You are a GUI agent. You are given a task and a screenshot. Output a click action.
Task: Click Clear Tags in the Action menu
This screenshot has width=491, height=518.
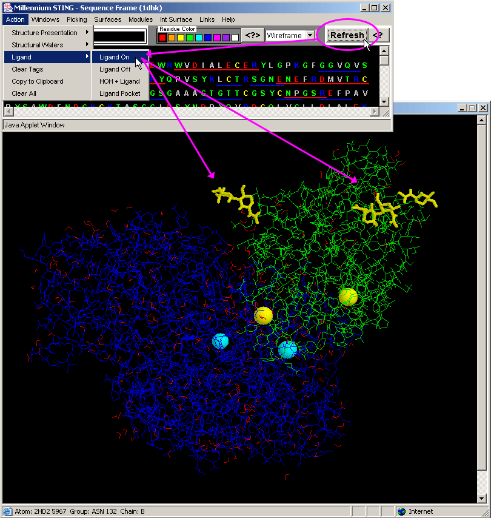[x=27, y=69]
